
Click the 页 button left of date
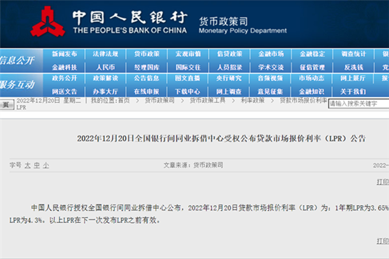tap(6, 105)
